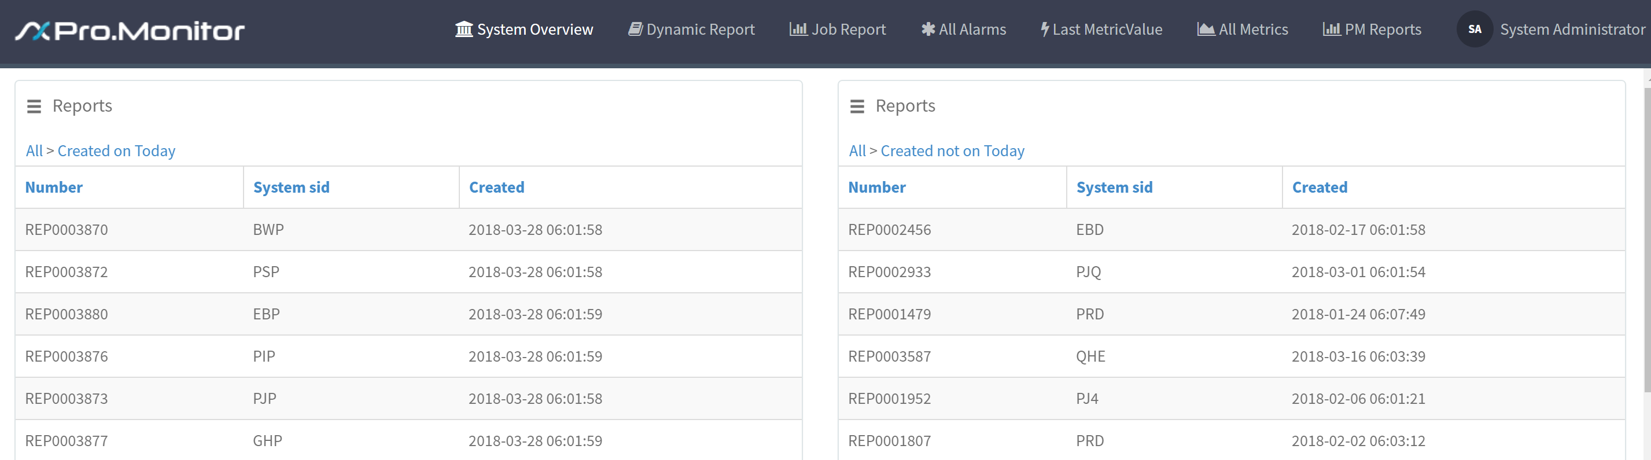Click the Dynamic Report book icon
This screenshot has width=1651, height=460.
[x=635, y=29]
